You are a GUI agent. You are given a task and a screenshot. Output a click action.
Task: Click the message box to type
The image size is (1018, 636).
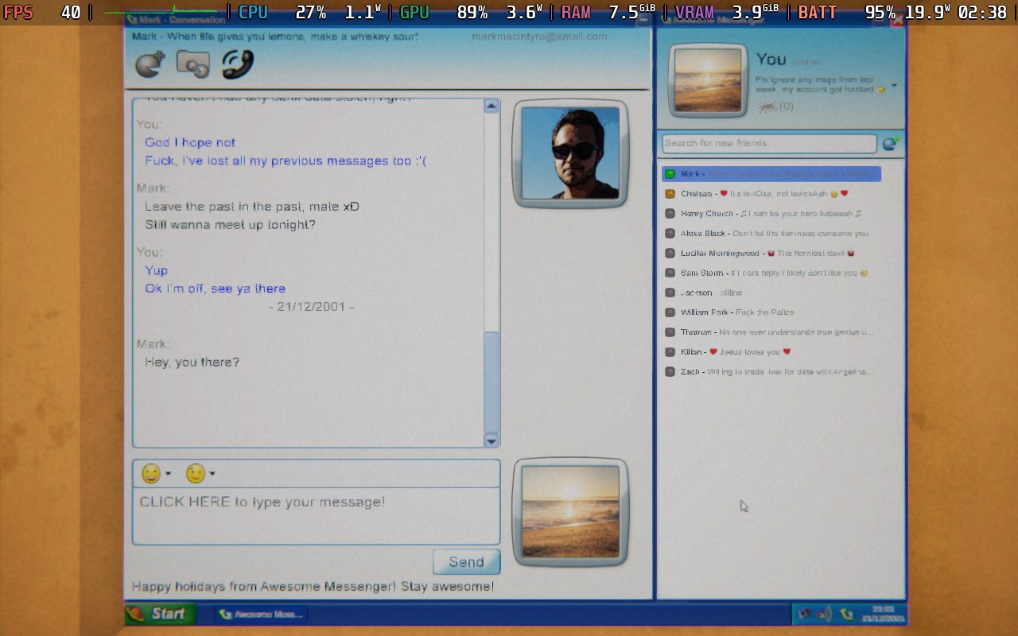tap(316, 516)
